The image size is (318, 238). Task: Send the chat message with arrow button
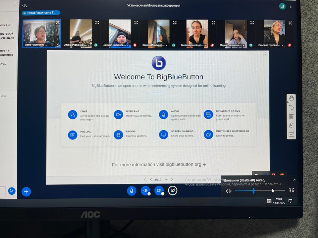point(12,191)
